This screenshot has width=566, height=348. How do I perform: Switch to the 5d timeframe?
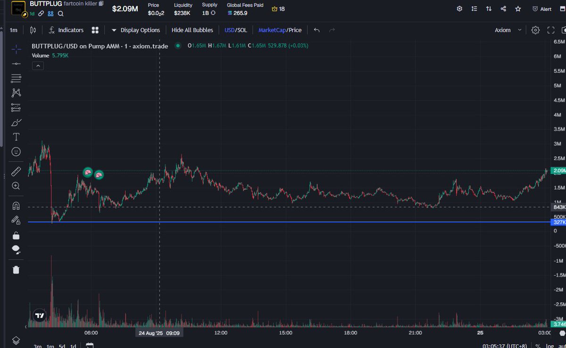point(63,346)
